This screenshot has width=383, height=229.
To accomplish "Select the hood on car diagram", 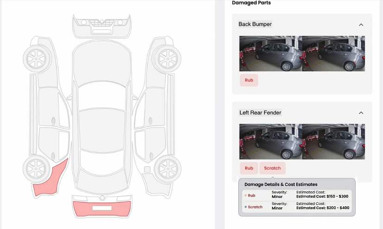I will pos(102,62).
